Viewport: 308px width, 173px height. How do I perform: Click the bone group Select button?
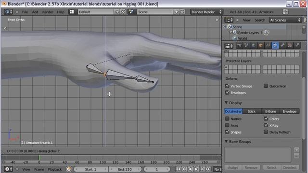pyautogui.click(x=271, y=167)
